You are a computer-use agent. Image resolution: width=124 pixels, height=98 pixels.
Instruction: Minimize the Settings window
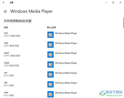point(106,3)
